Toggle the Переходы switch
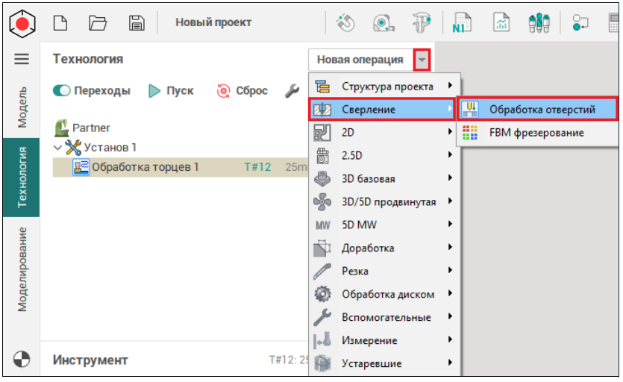Viewport: 623px width, 382px height. [62, 91]
